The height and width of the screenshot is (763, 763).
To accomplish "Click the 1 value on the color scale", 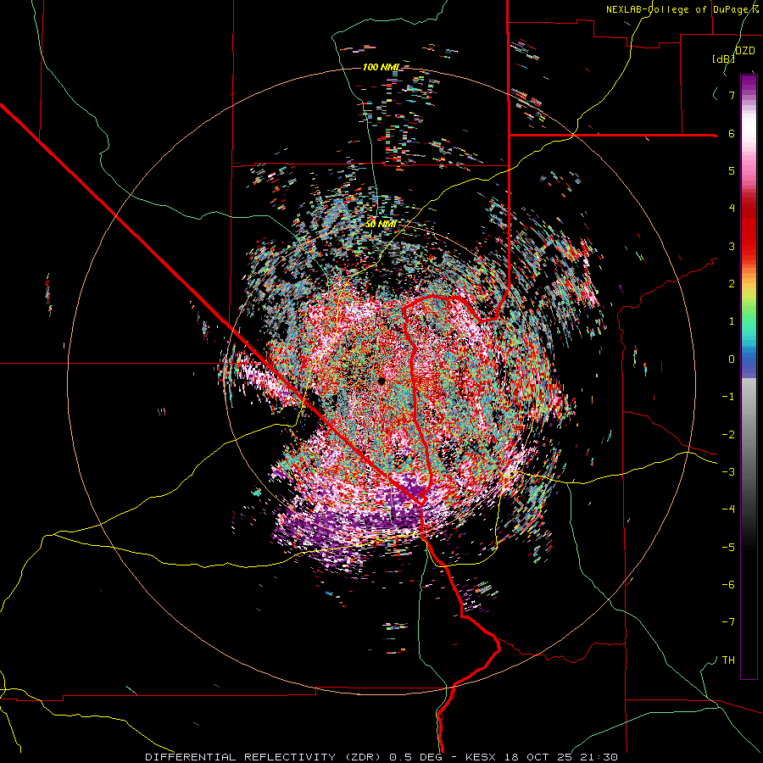I will pos(732,321).
